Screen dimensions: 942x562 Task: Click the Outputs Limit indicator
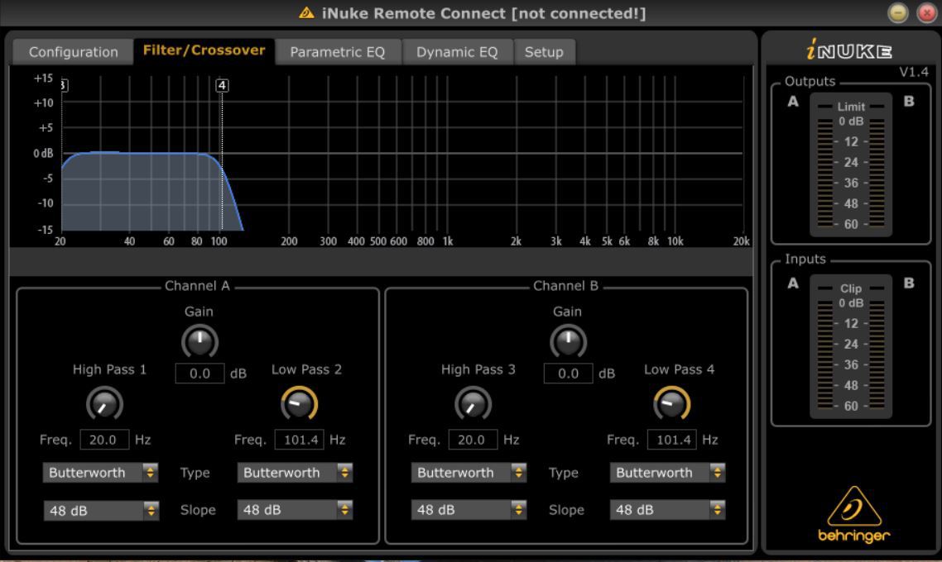tap(851, 107)
